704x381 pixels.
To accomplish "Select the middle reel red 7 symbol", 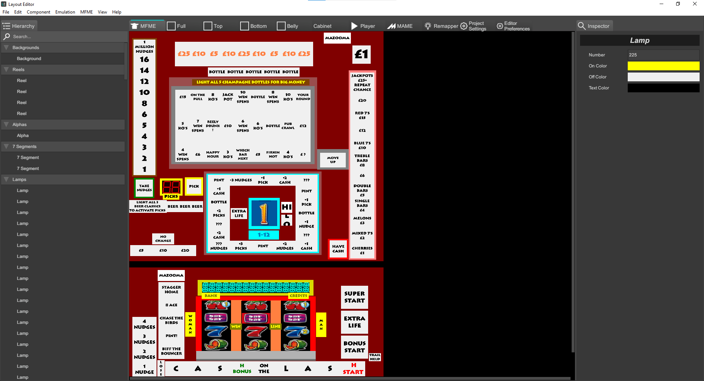I will (x=256, y=332).
